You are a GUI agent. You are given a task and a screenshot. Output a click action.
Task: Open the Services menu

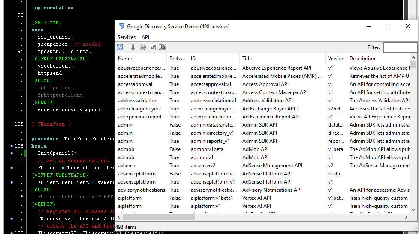[127, 37]
